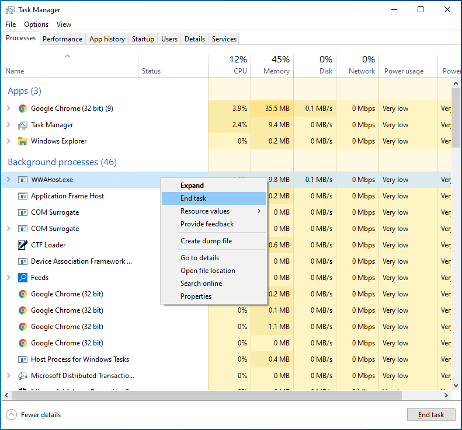Choose Create dump file in context menu

(214, 241)
